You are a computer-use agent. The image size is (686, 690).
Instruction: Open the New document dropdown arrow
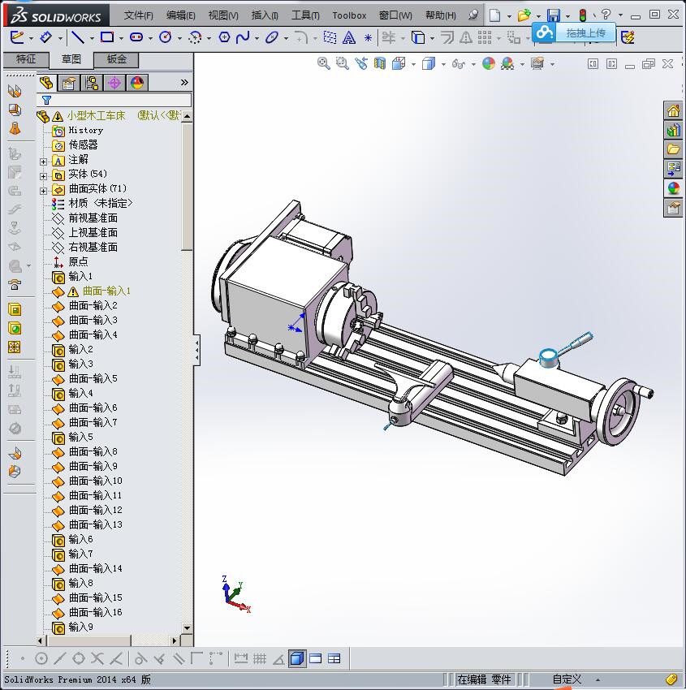tap(509, 16)
